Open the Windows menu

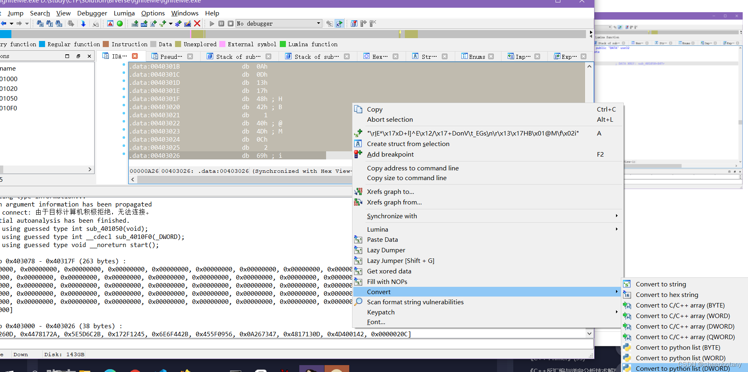point(185,13)
